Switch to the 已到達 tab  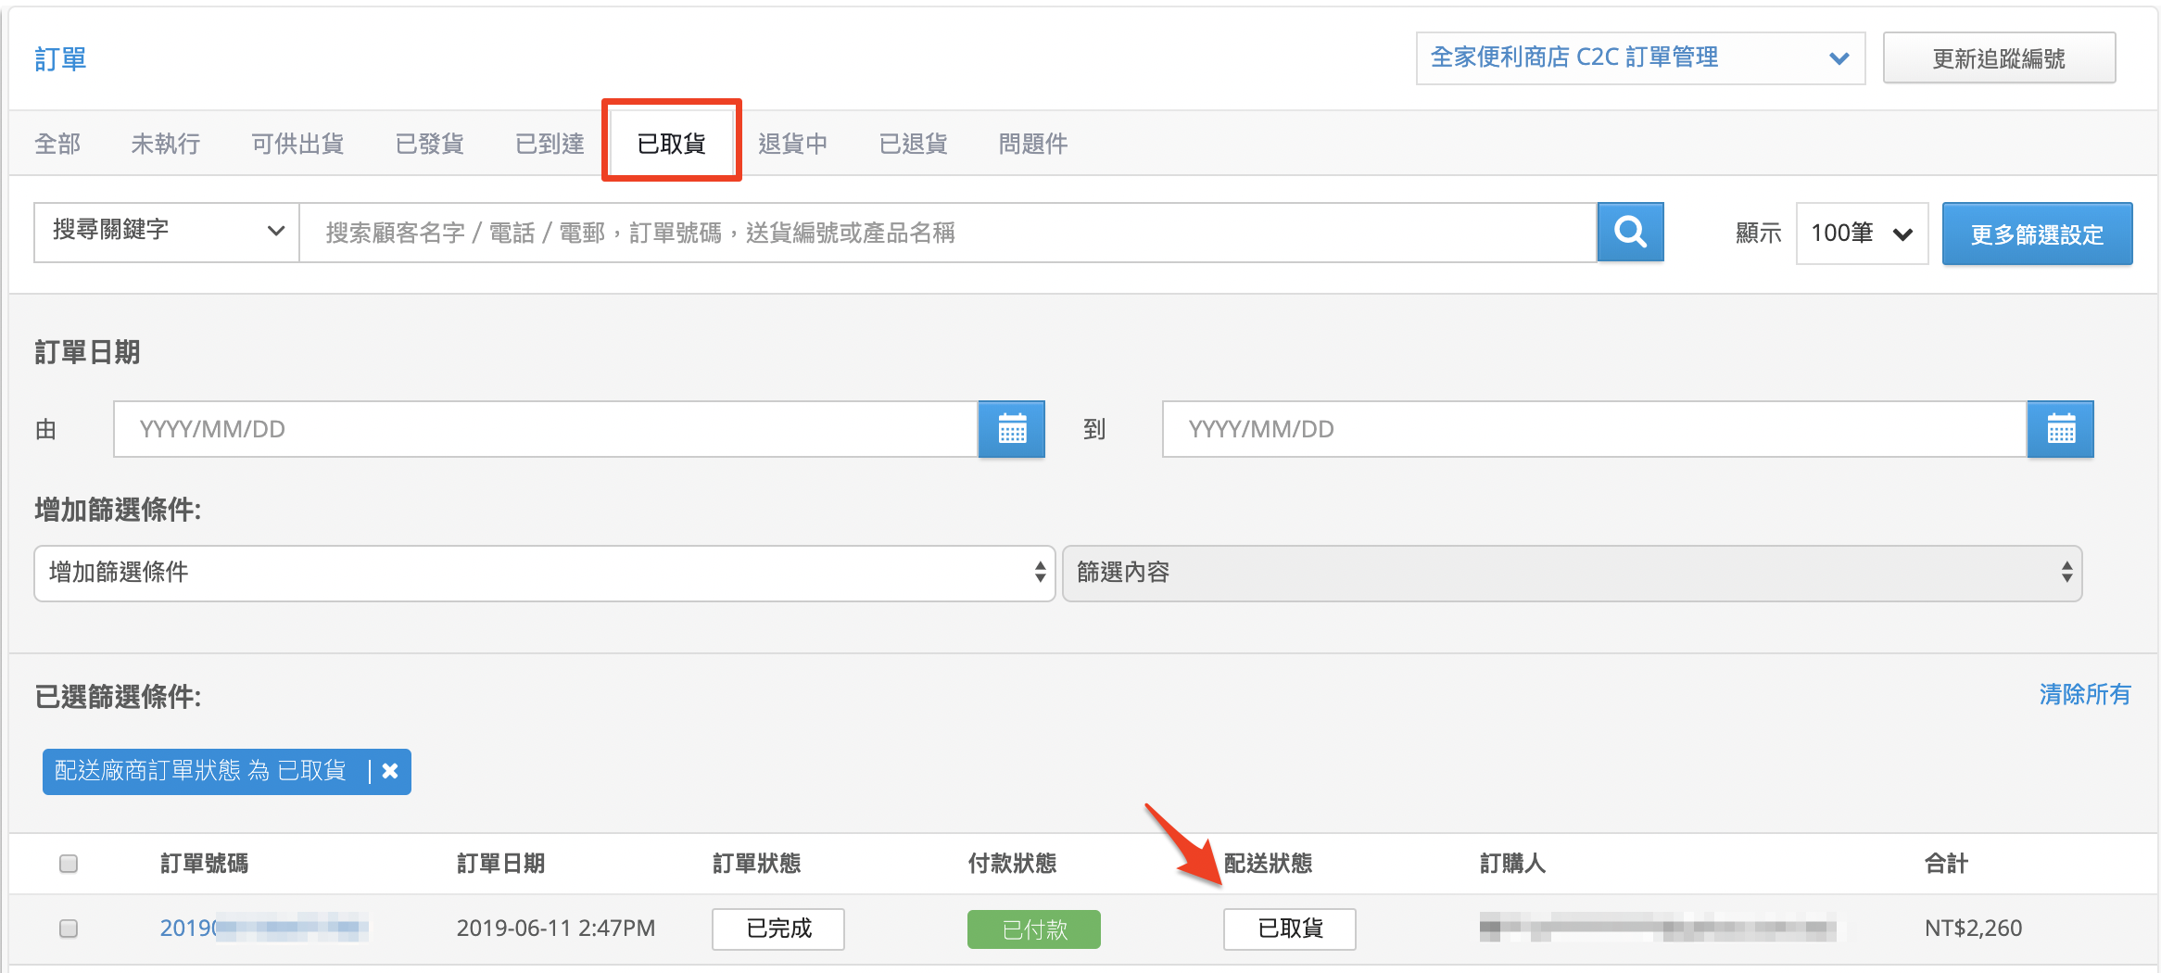click(550, 144)
